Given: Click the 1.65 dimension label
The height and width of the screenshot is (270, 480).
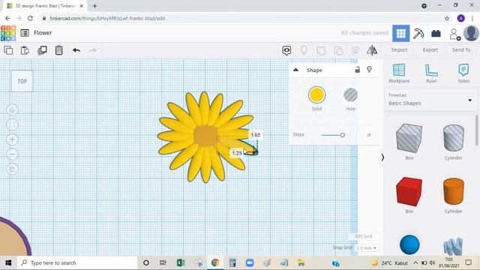Looking at the screenshot, I should 255,135.
